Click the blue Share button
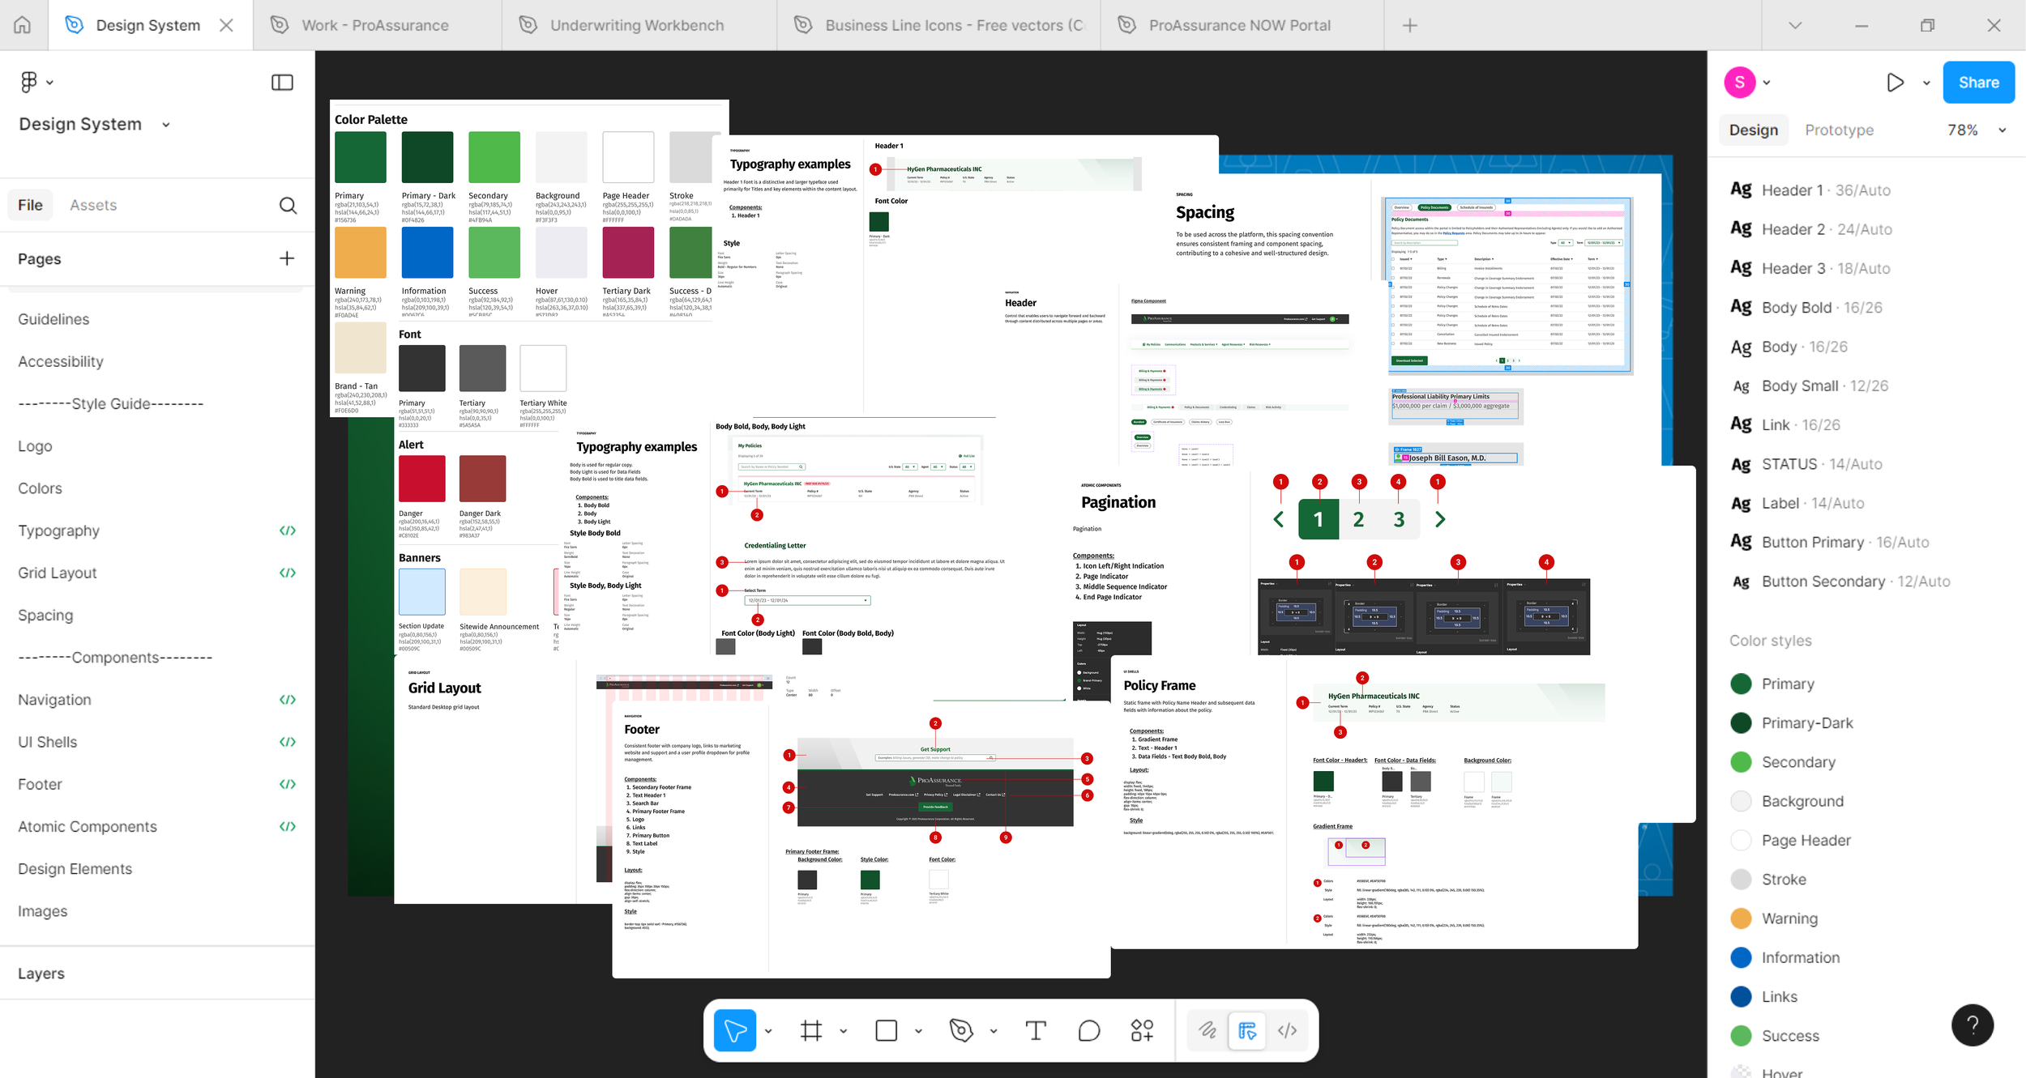 (x=1978, y=83)
